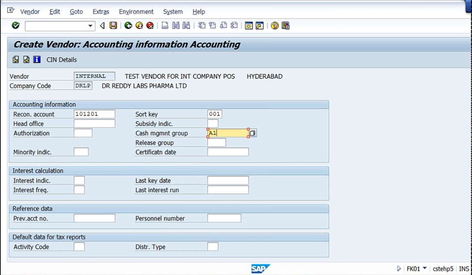Open the Environment menu
This screenshot has width=472, height=275.
(136, 11)
